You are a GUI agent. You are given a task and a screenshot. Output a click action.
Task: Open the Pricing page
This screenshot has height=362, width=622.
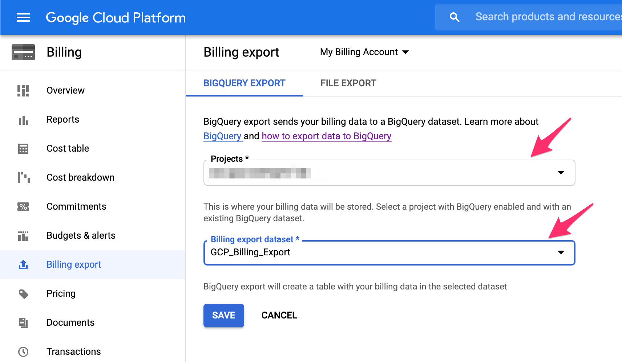coord(61,293)
